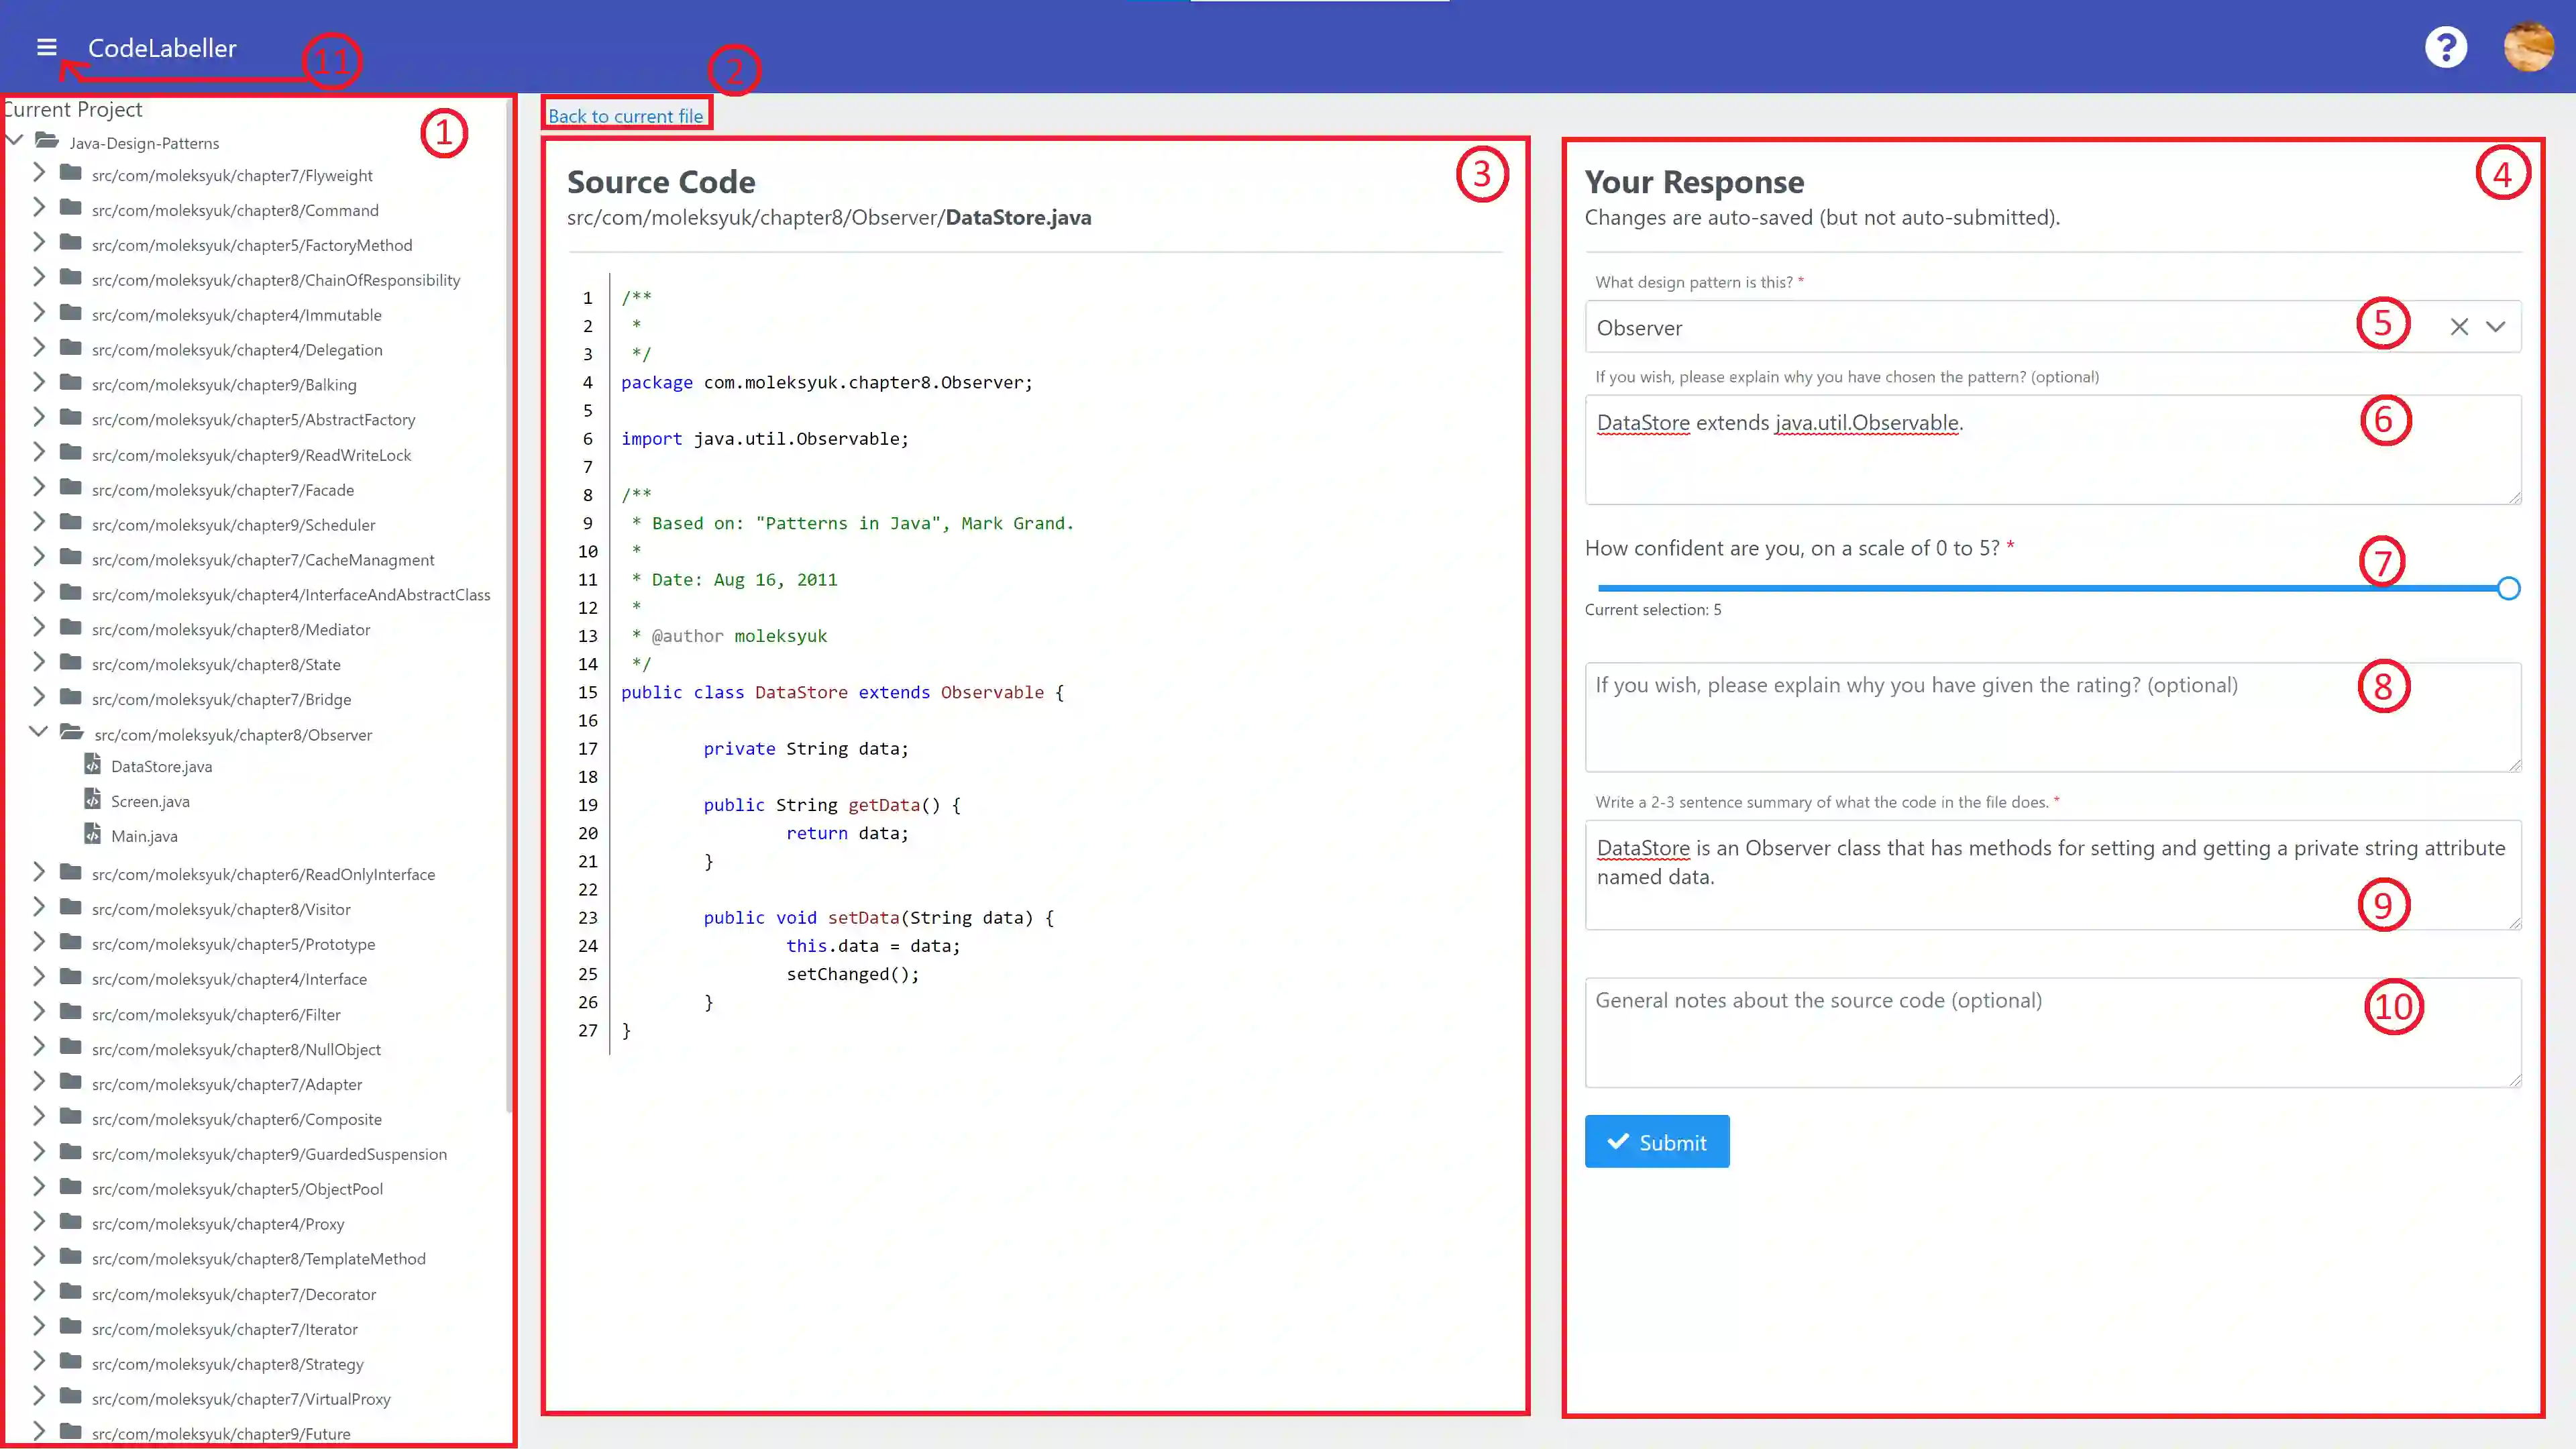Clear the Observer pattern selection (X)
The width and height of the screenshot is (2576, 1449).
pyautogui.click(x=2459, y=327)
